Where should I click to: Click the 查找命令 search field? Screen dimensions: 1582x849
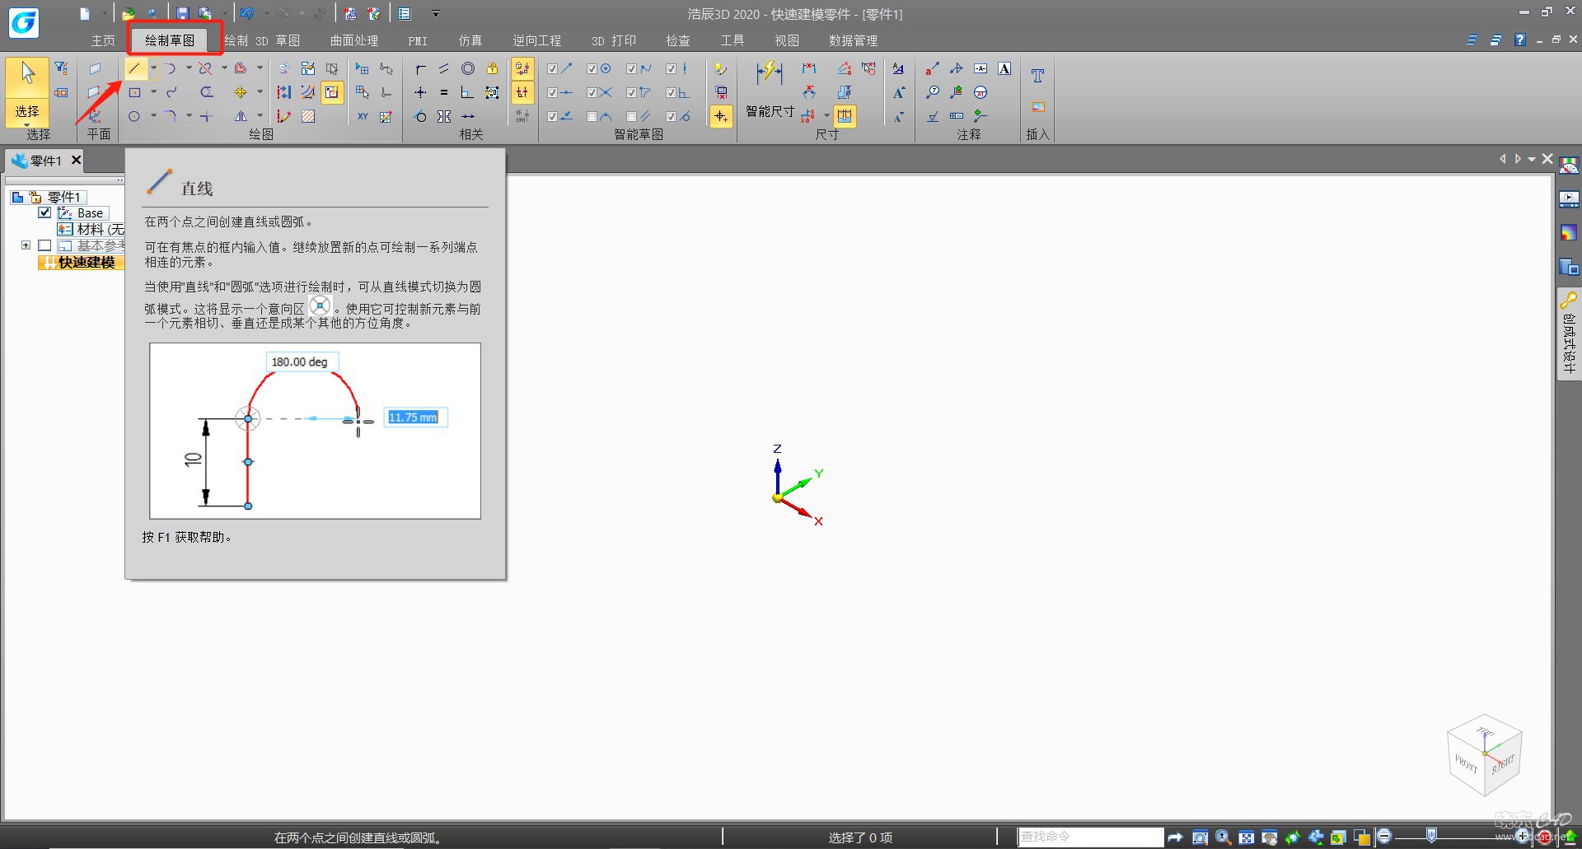[x=1089, y=837]
